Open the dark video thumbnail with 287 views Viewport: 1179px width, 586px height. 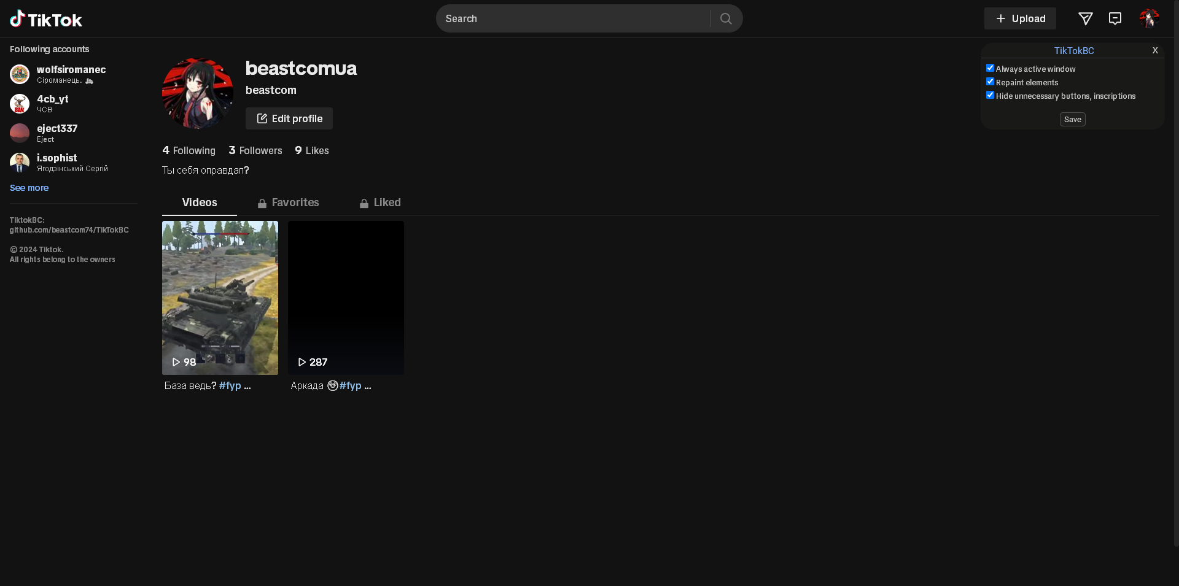click(x=346, y=298)
